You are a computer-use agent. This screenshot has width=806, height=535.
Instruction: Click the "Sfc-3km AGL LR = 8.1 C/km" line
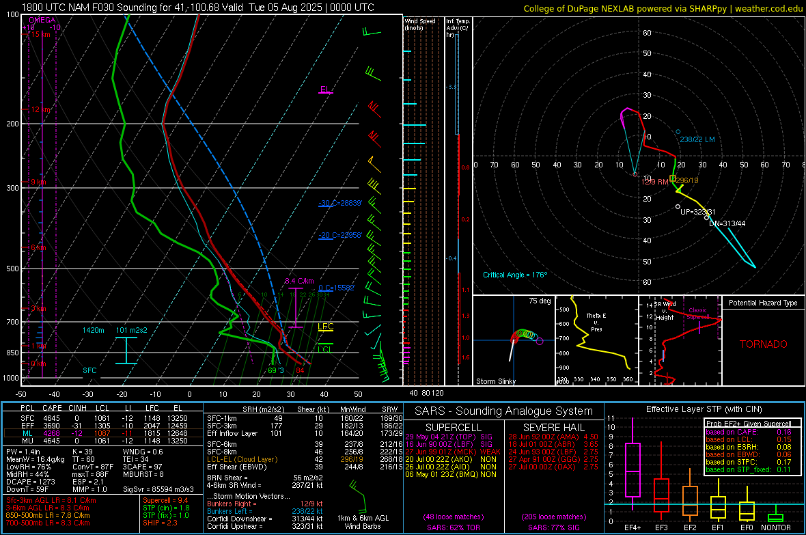[51, 500]
